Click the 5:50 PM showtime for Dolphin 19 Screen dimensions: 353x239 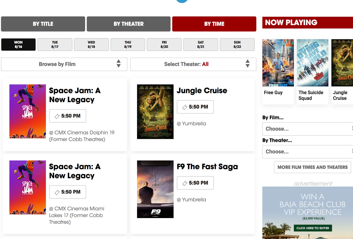coord(68,116)
